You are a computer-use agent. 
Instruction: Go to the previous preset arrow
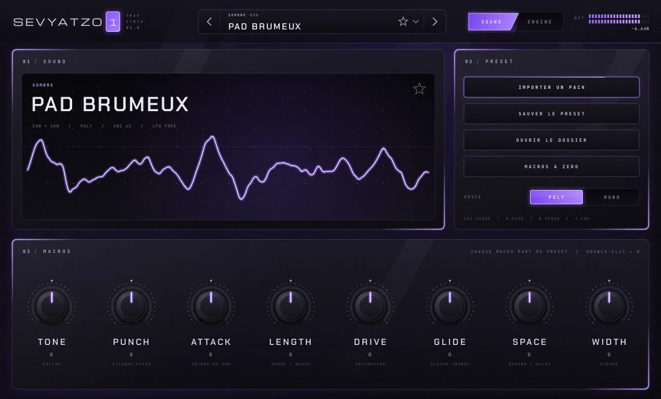pyautogui.click(x=209, y=22)
